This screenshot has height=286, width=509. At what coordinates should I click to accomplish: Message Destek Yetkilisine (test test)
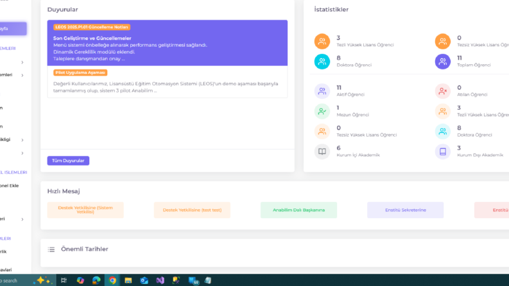[x=192, y=210]
